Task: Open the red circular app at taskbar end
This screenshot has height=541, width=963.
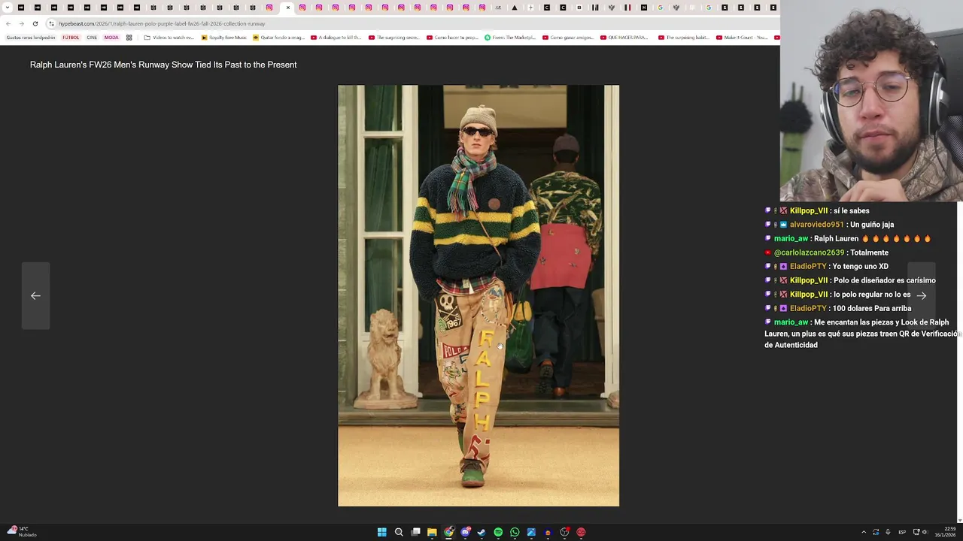Action: 581,532
